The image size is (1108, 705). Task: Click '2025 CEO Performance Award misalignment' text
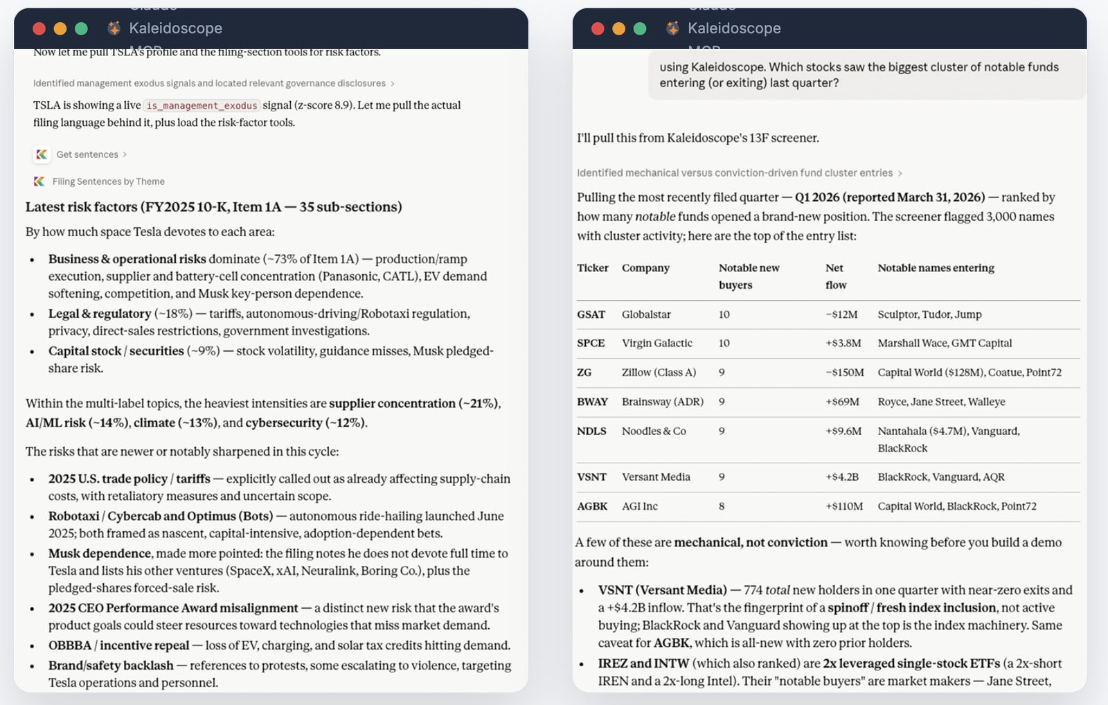tap(173, 608)
